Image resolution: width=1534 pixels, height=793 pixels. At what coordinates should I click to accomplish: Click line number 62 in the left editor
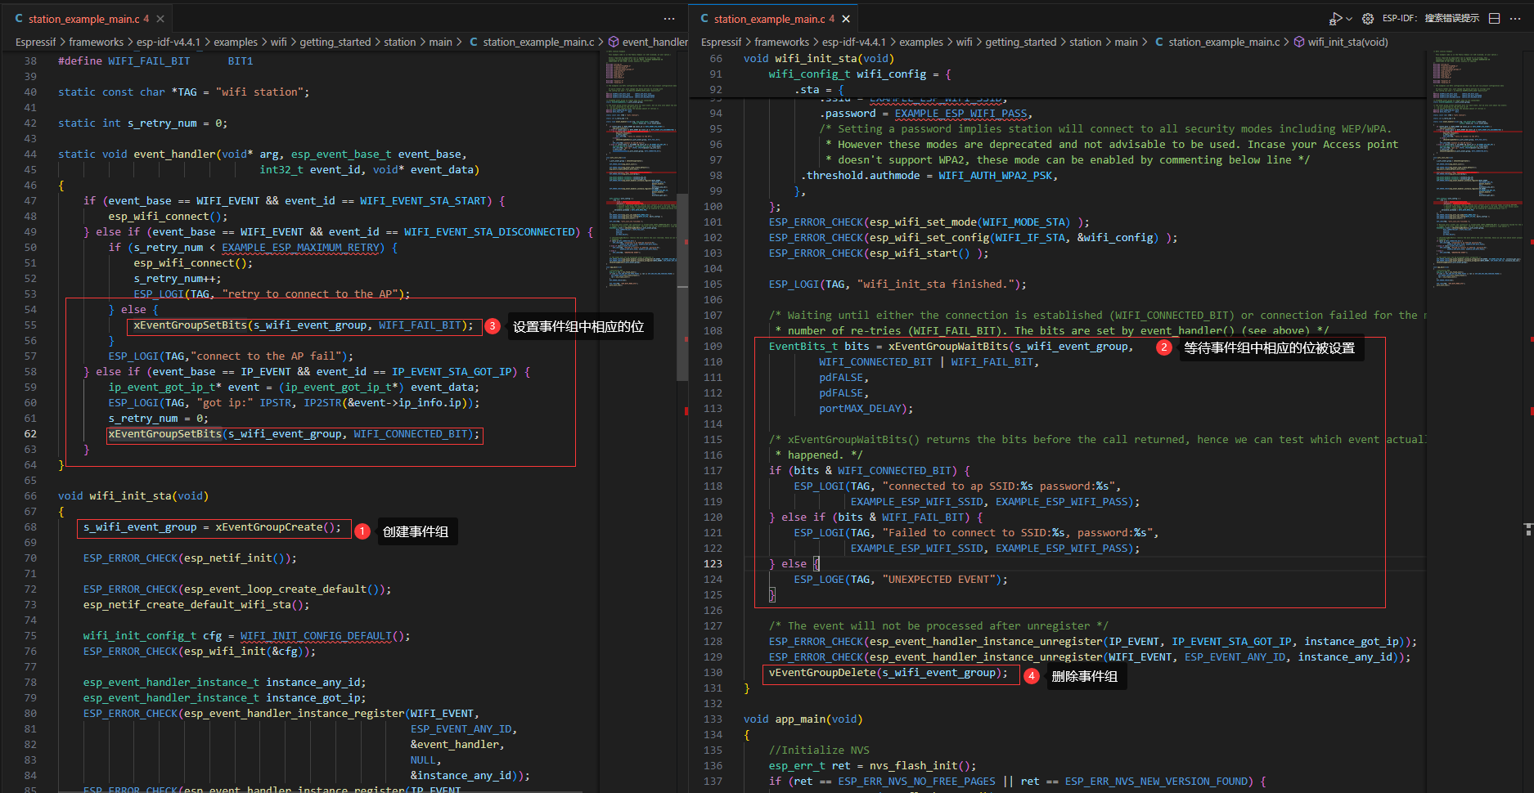point(30,434)
